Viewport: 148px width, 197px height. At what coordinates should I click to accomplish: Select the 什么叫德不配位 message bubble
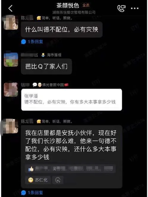(62, 30)
